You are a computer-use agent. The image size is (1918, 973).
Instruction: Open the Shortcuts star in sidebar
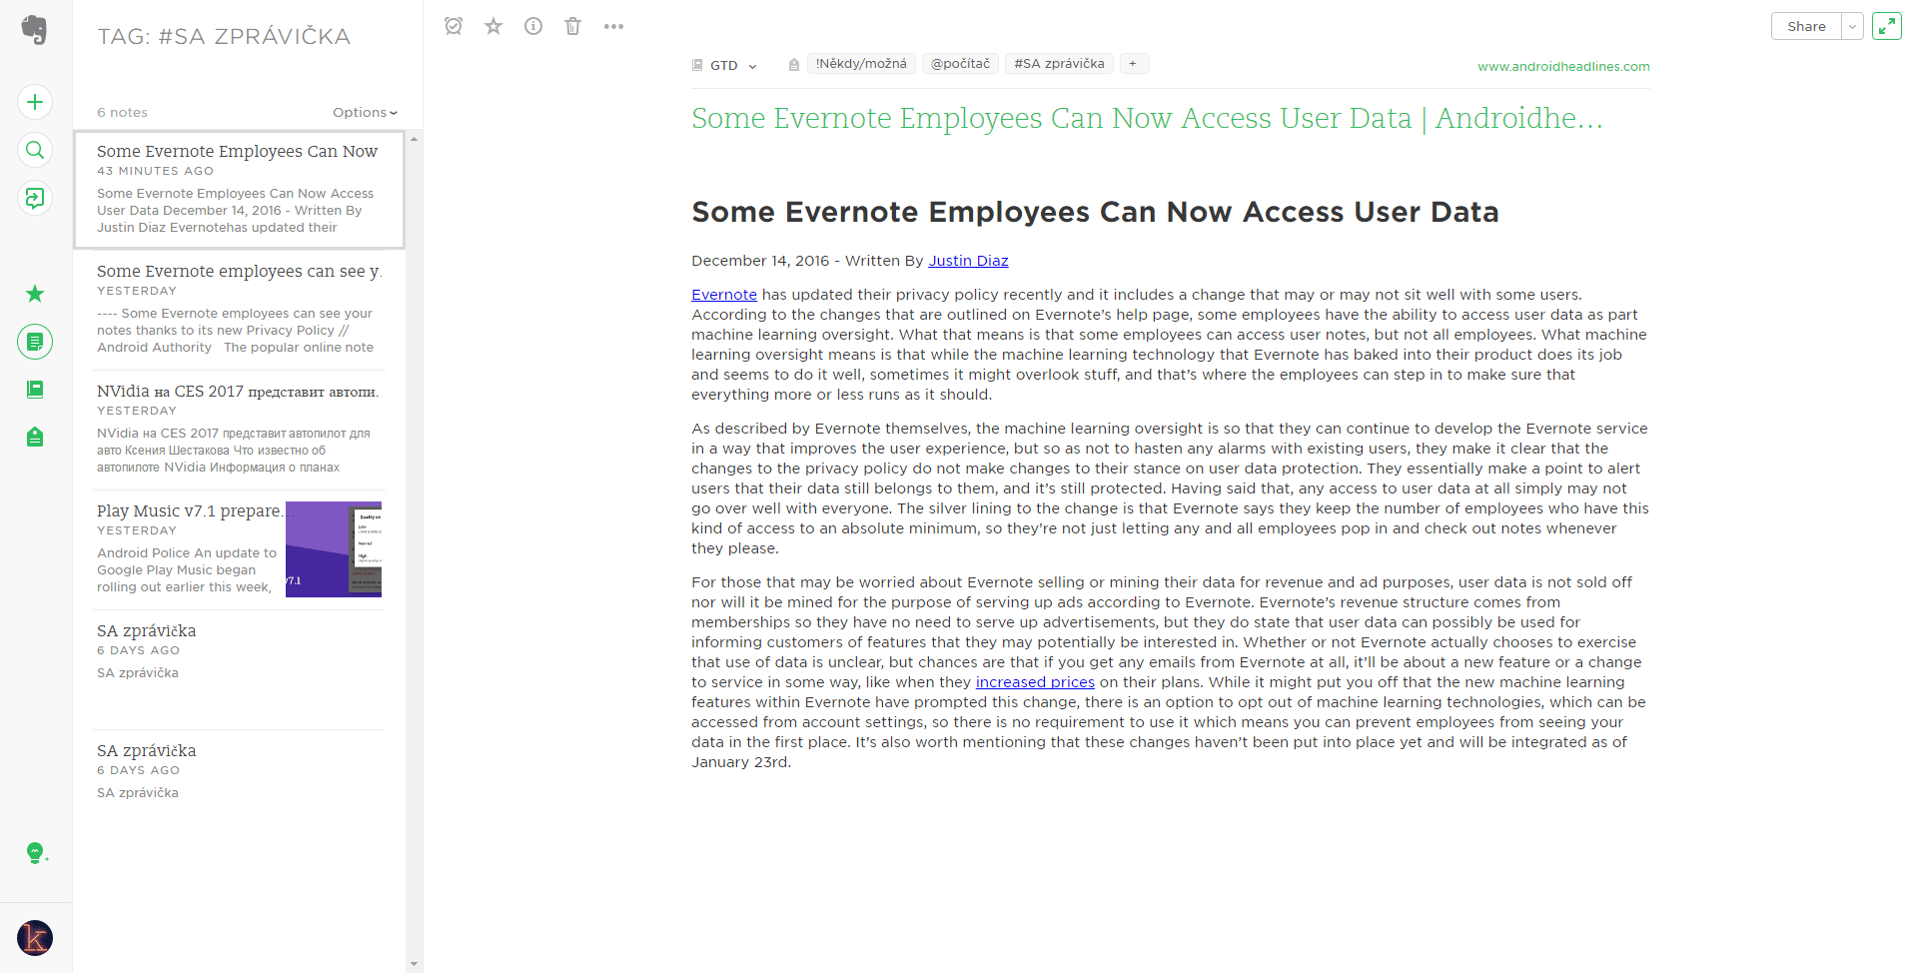[x=35, y=294]
